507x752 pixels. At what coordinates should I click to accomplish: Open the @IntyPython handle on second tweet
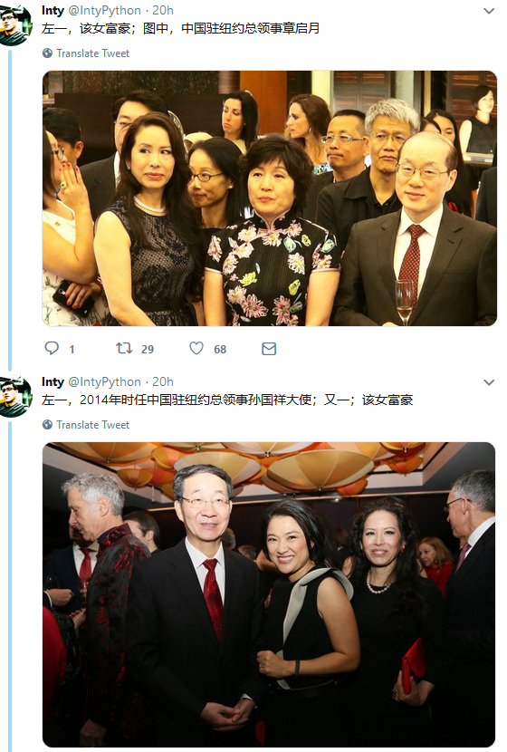(x=104, y=381)
